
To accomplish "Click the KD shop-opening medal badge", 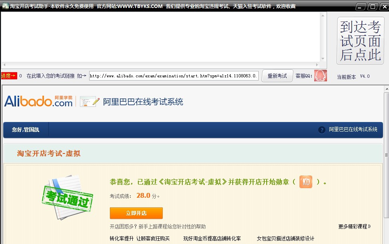I will 305,182.
